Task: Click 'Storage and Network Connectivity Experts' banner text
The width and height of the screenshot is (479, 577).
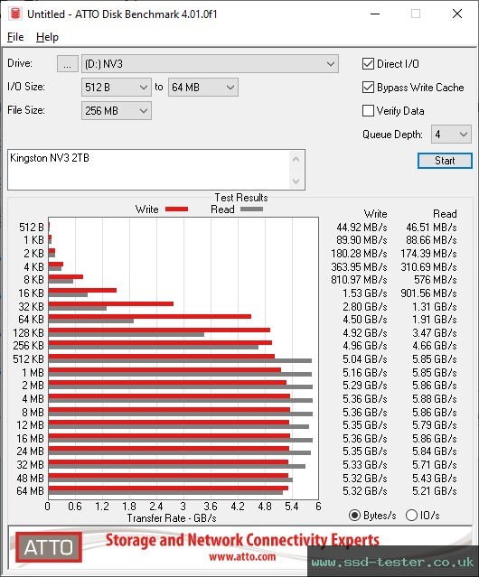Action: 242,540
